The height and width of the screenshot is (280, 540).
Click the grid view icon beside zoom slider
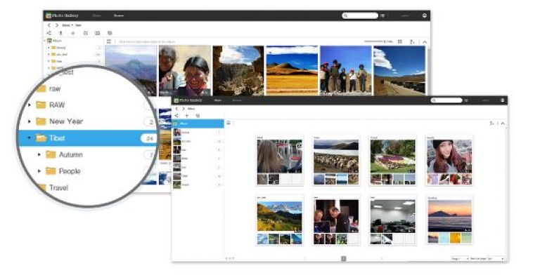coord(400,41)
